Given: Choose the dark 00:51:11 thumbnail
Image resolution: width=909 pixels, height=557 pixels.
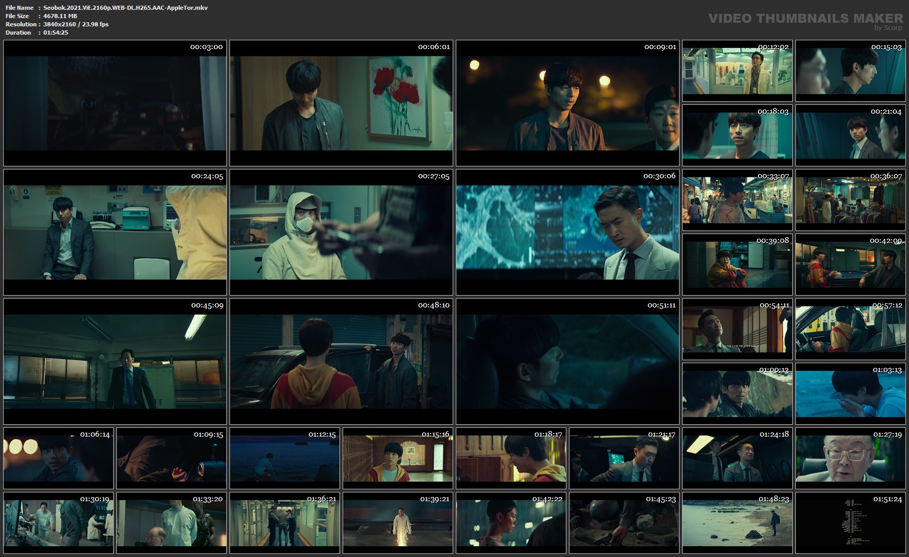Looking at the screenshot, I should (567, 361).
